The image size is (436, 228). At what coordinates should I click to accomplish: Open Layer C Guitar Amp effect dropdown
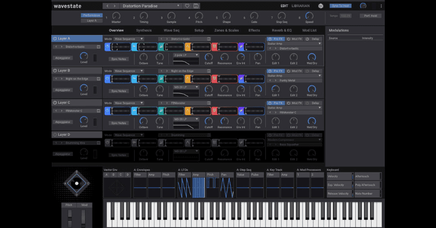[294, 108]
